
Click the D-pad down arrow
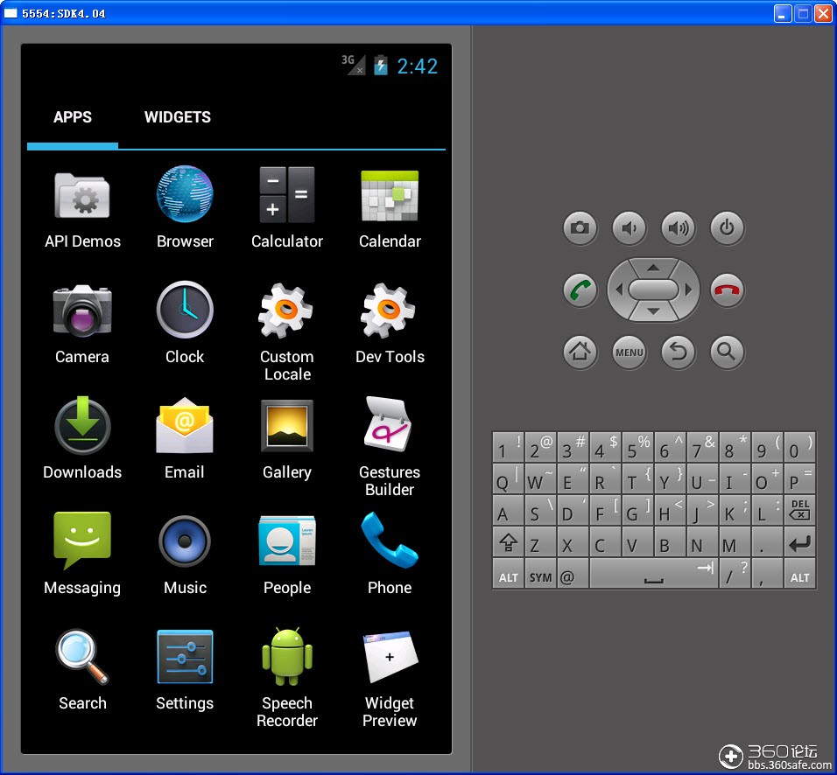[653, 311]
